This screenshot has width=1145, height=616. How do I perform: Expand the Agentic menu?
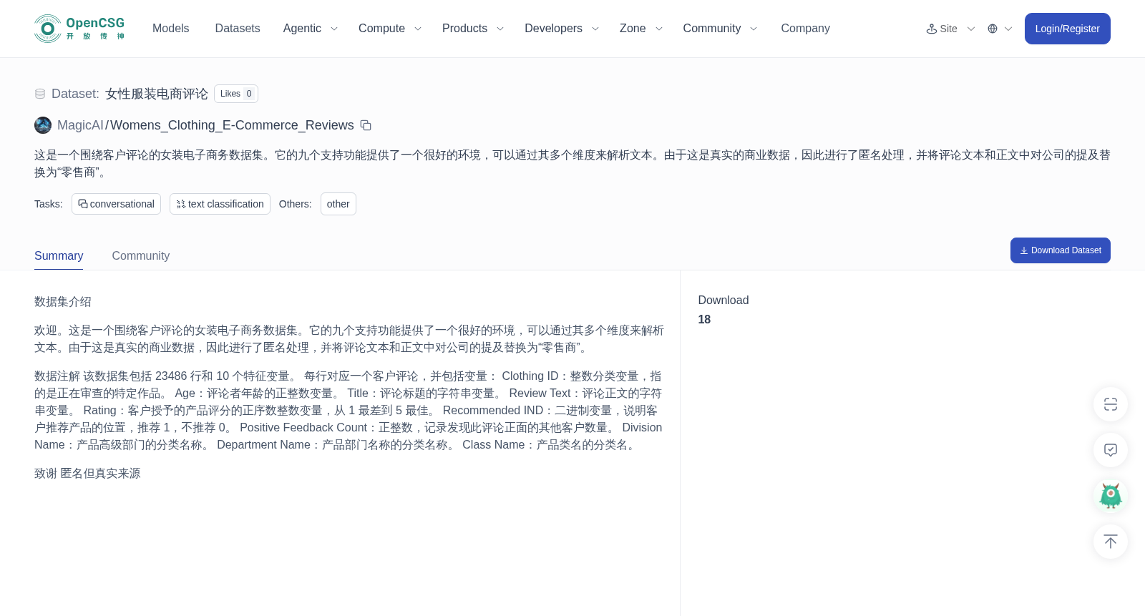tap(310, 29)
